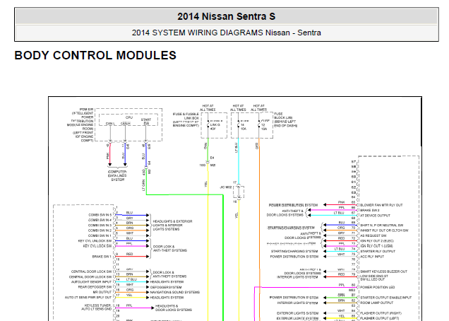Click 'FUSE & FUSIBLE LINK BOX' label
The width and height of the screenshot is (449, 321).
click(186, 119)
